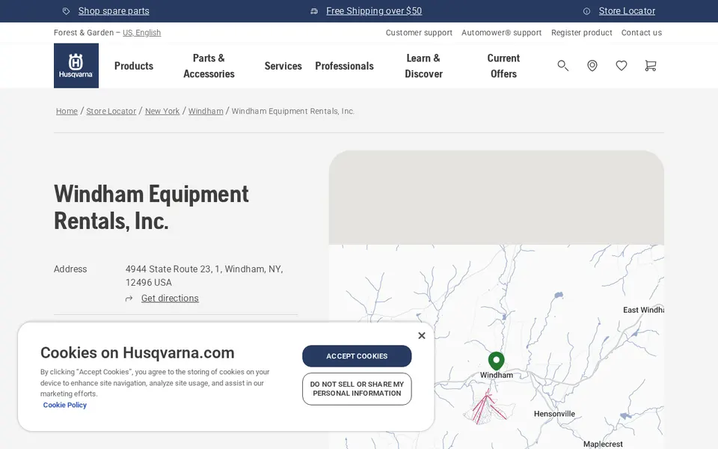Open the Services menu
This screenshot has height=449, width=718.
pyautogui.click(x=283, y=66)
